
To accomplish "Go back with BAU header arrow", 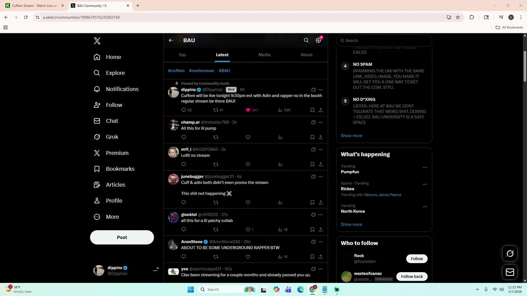I will tap(171, 40).
